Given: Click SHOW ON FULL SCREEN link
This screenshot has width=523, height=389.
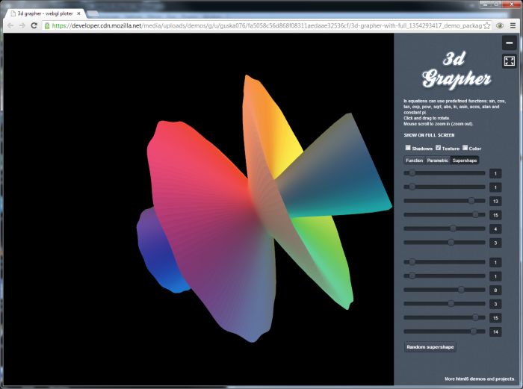Looking at the screenshot, I should coord(429,135).
